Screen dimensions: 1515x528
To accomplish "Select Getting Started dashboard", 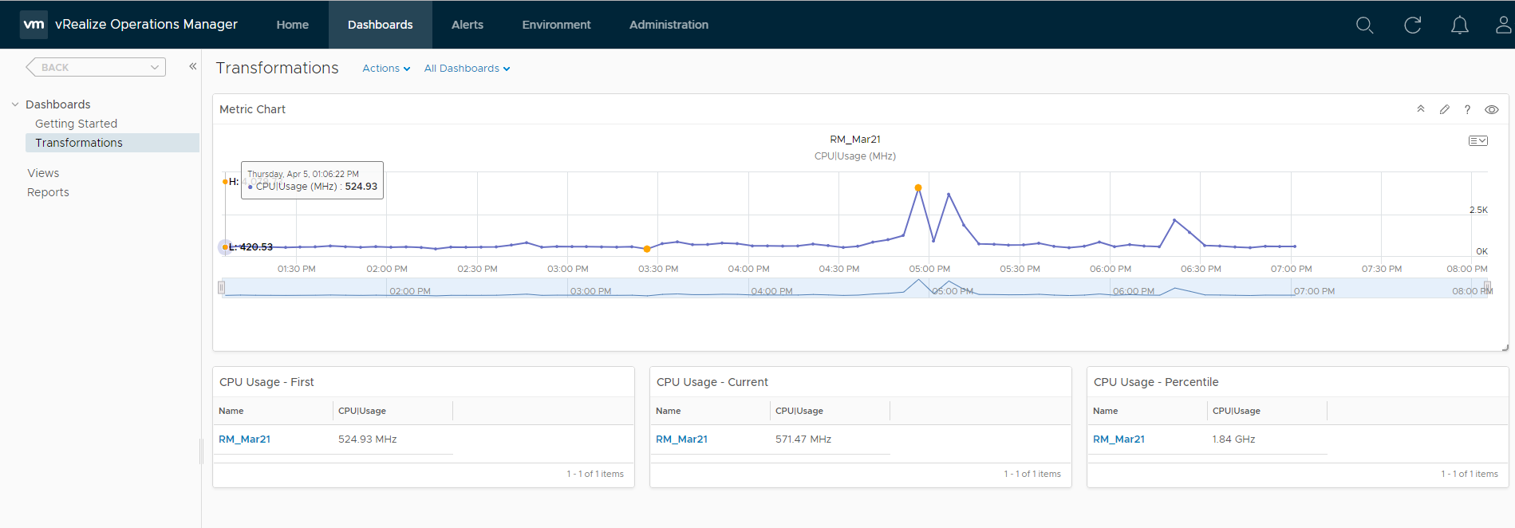I will 76,124.
